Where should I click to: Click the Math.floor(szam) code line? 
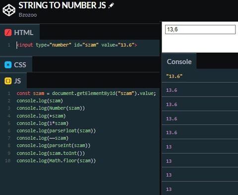[56, 161]
